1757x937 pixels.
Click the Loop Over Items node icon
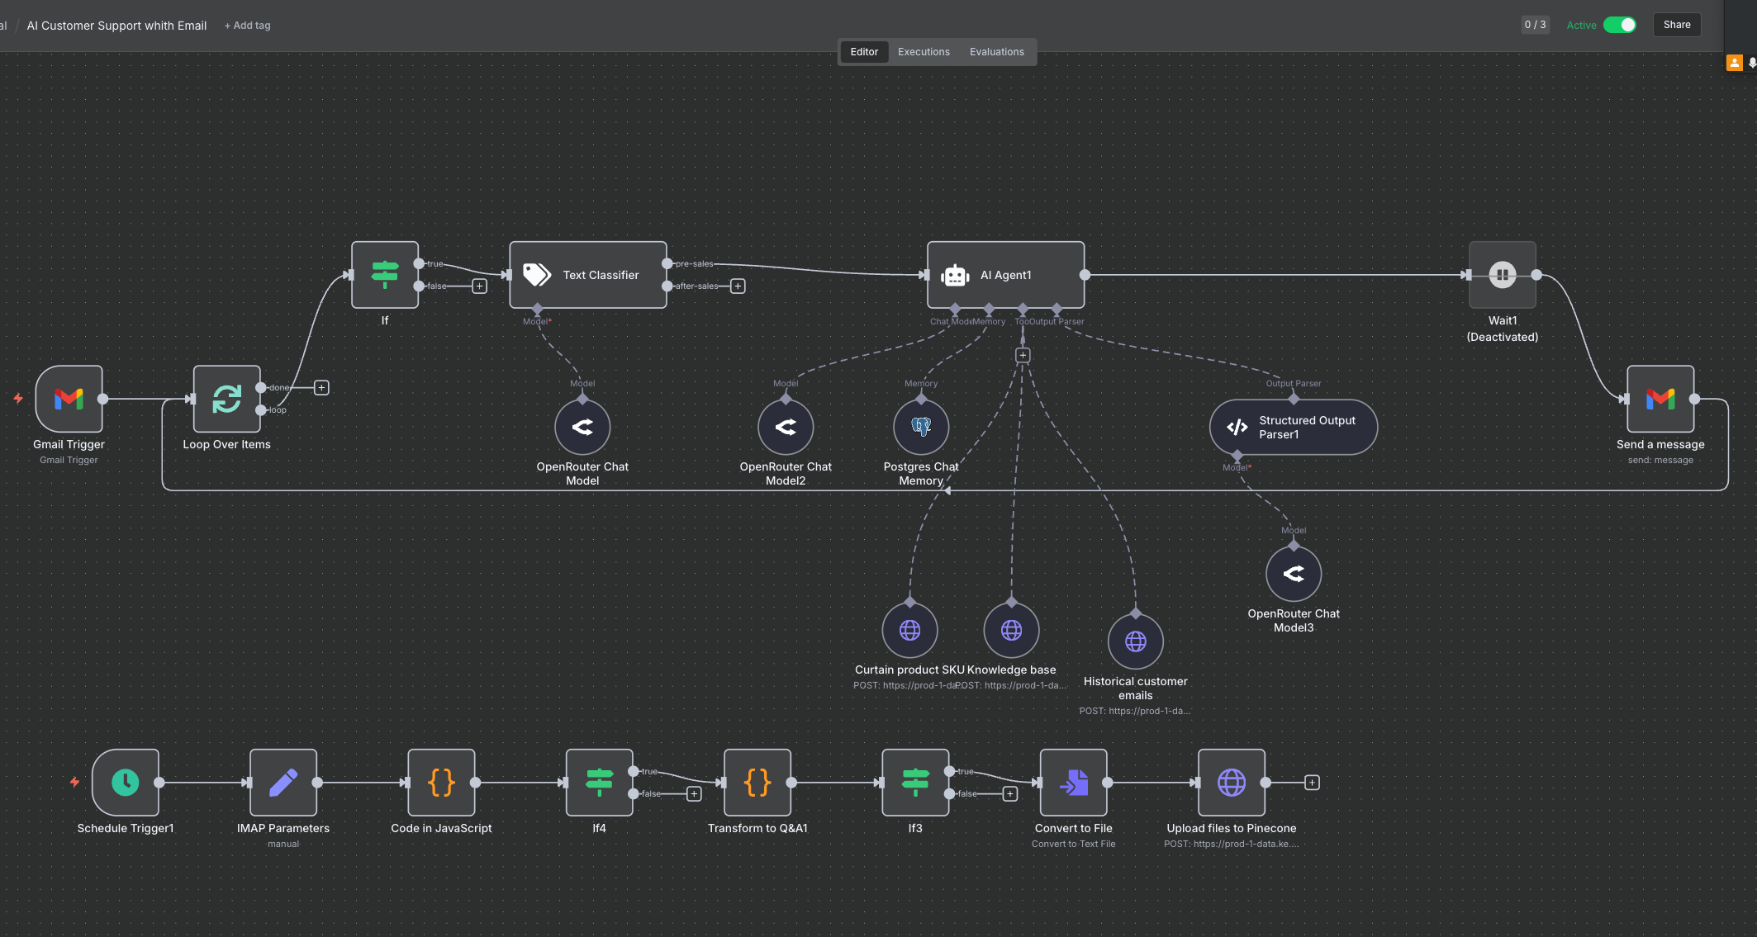[226, 399]
